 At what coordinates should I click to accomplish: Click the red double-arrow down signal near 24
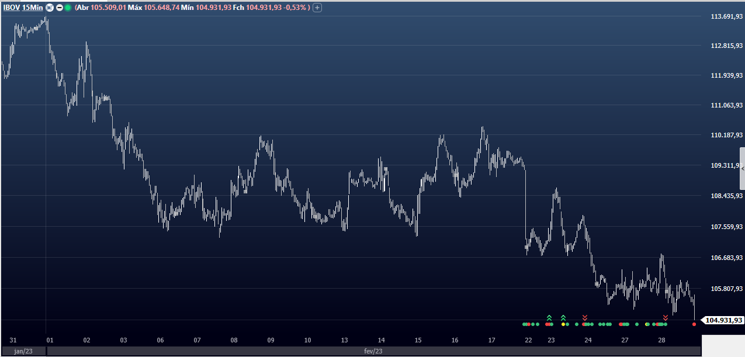(585, 318)
